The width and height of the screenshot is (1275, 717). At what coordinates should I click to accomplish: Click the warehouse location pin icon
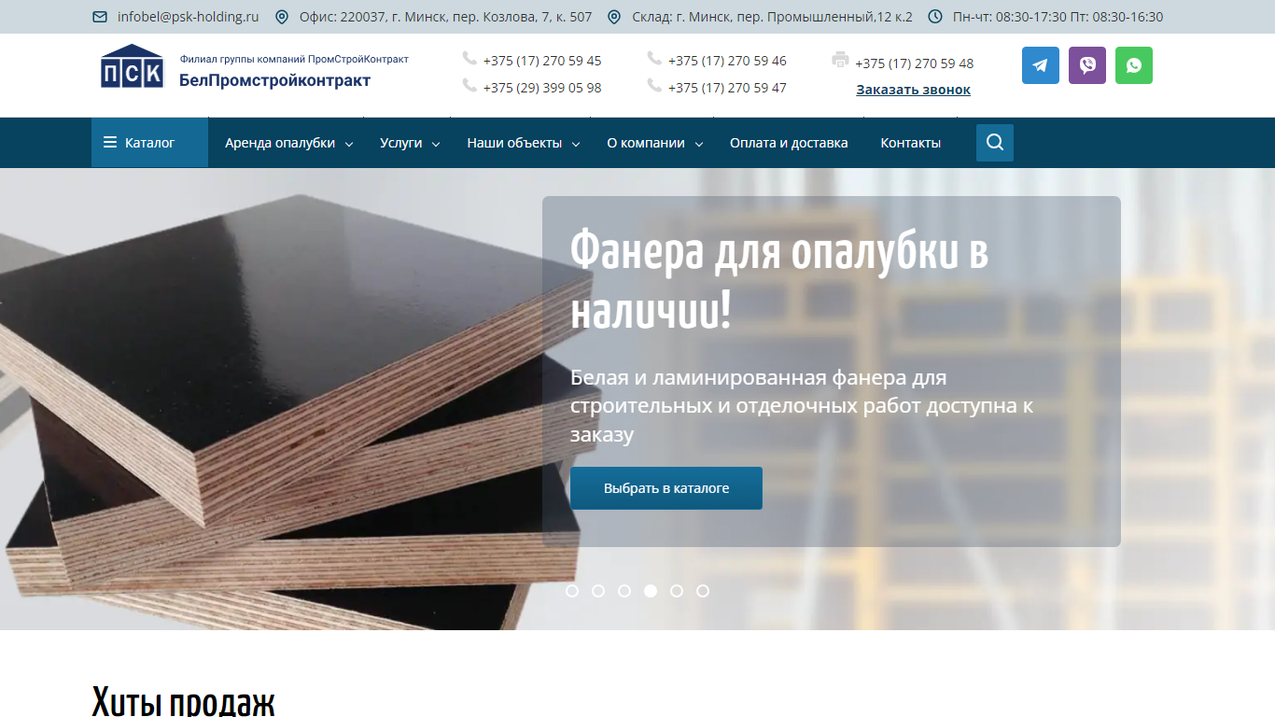coord(614,17)
